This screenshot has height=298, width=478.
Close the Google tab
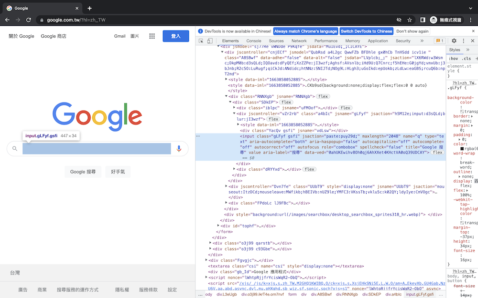pyautogui.click(x=77, y=8)
